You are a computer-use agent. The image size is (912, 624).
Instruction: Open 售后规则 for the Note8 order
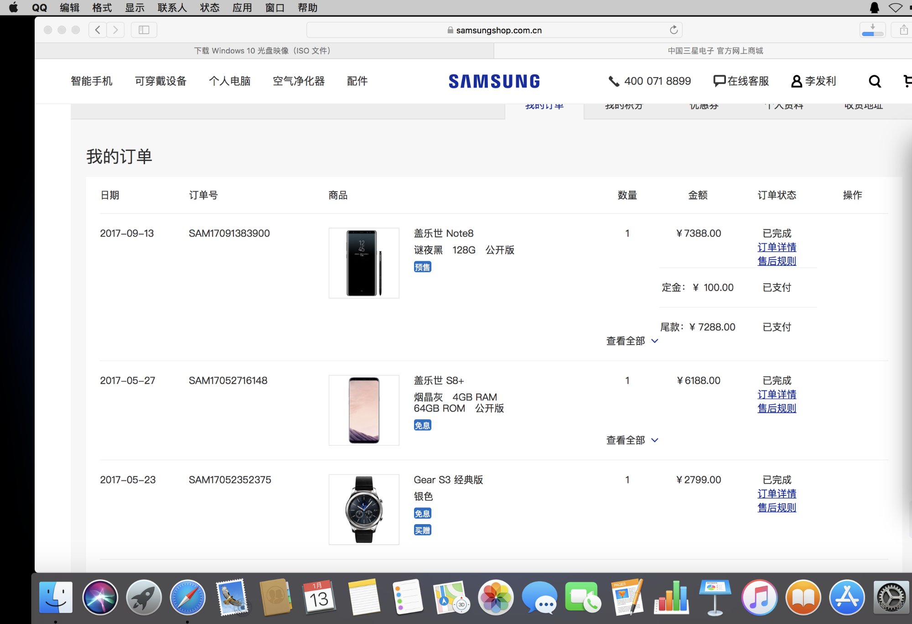tap(777, 261)
